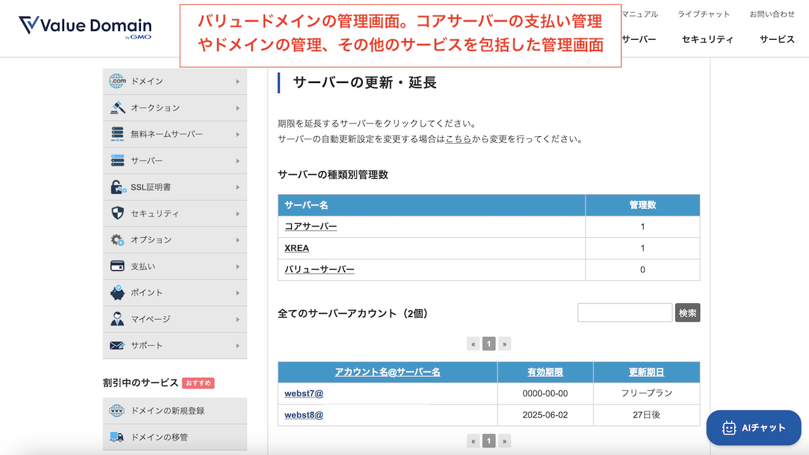Expand the サポート sidebar arrow
Image resolution: width=809 pixels, height=455 pixels.
(238, 346)
